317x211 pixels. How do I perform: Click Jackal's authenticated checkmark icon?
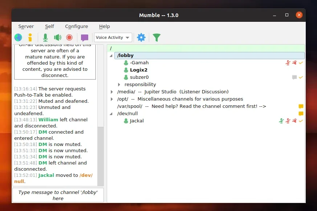pyautogui.click(x=301, y=121)
